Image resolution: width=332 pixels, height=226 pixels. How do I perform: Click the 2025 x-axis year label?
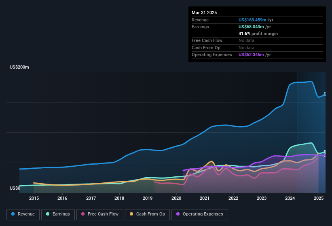318,198
